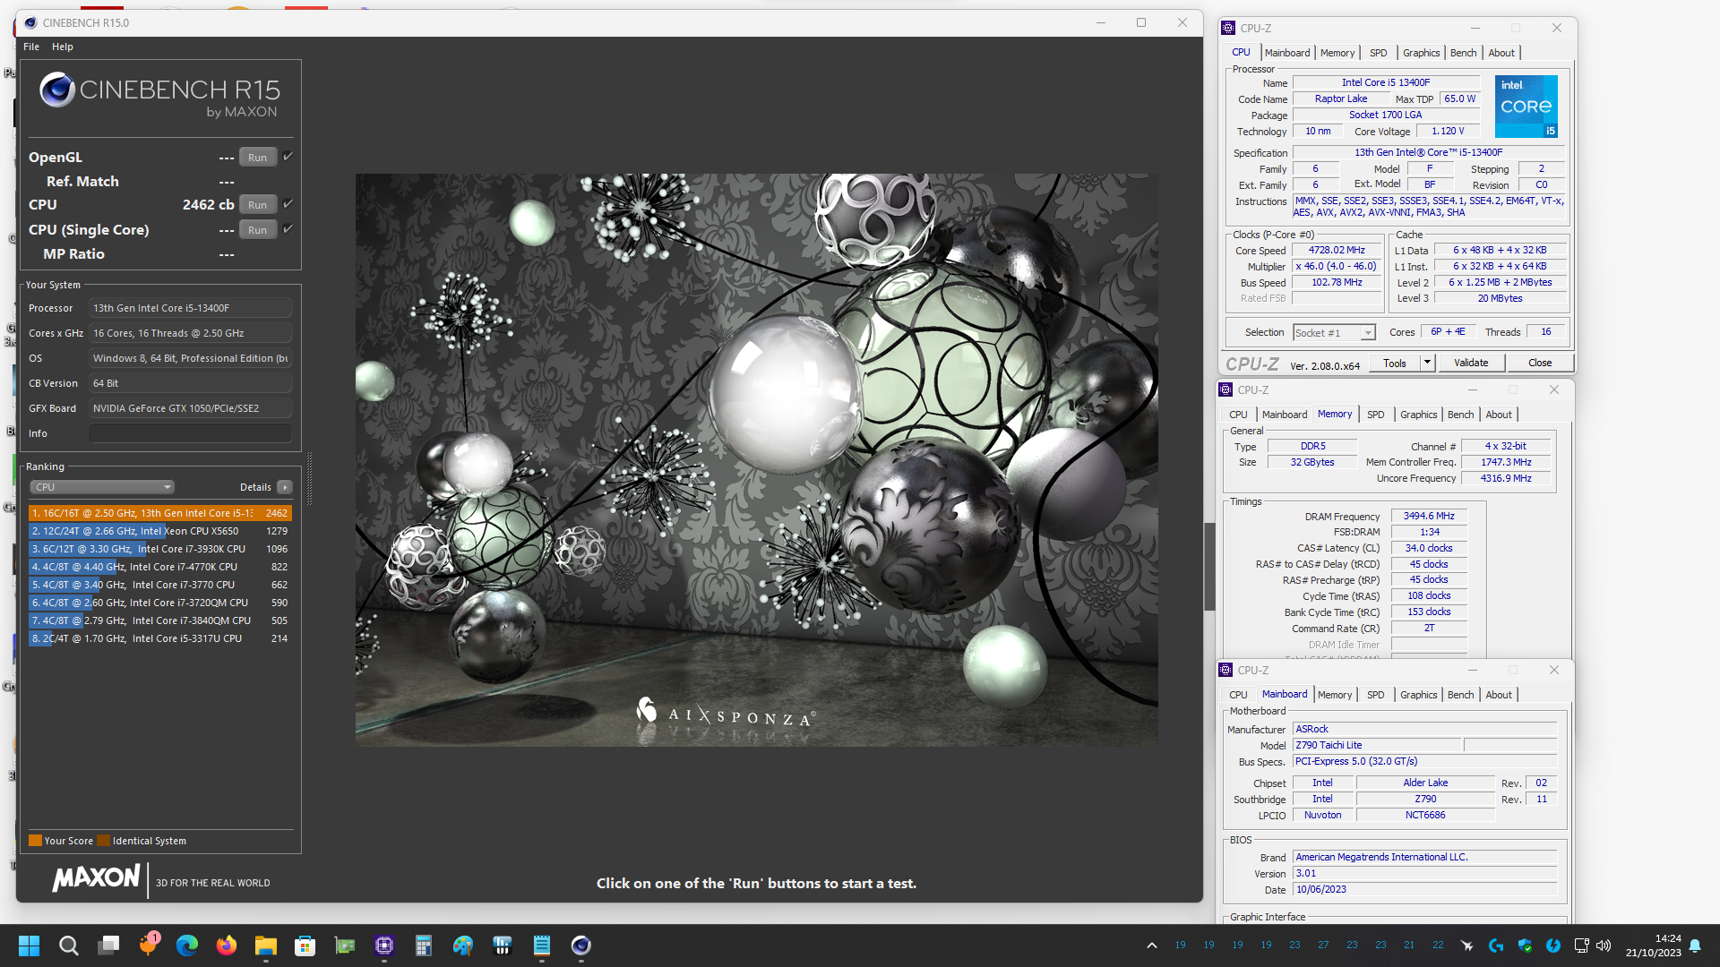Open Calculator from the taskbar

pyautogui.click(x=424, y=946)
